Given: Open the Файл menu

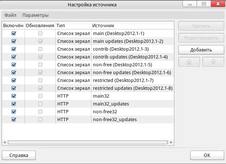Looking at the screenshot, I should point(10,15).
